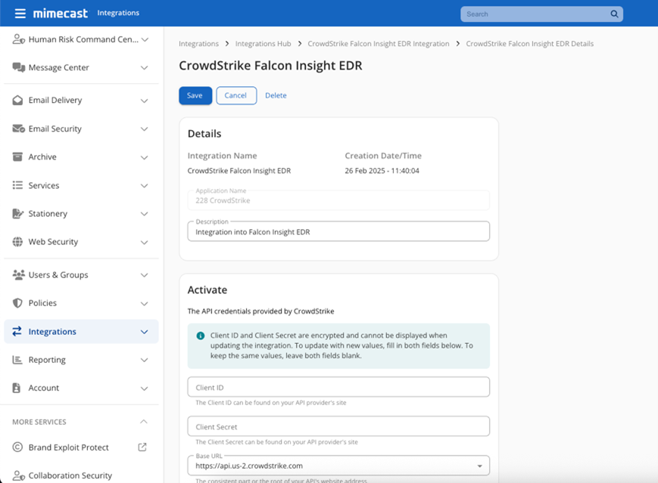
Task: Expand the Web Security chevron
Action: [145, 242]
